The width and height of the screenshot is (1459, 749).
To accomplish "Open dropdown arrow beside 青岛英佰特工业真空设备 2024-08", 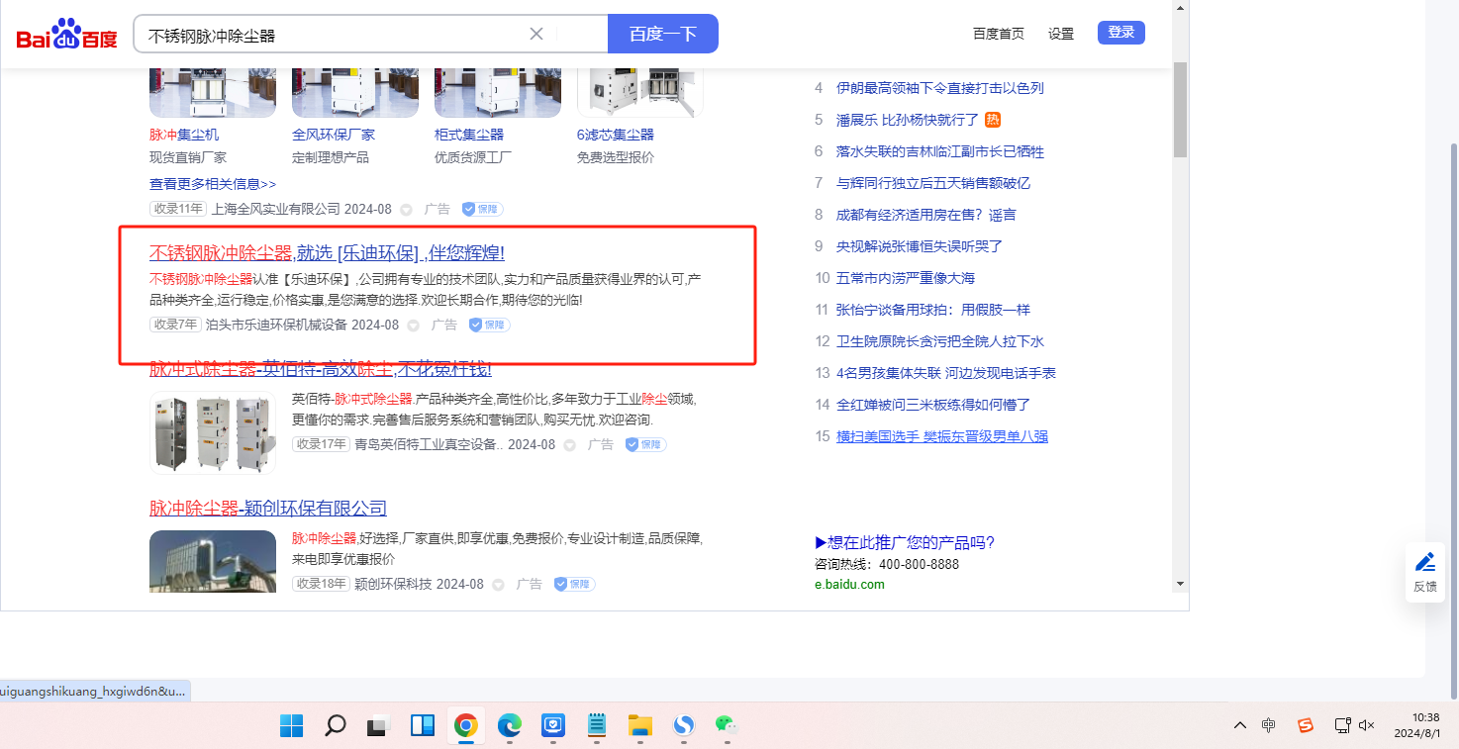I will pyautogui.click(x=569, y=445).
